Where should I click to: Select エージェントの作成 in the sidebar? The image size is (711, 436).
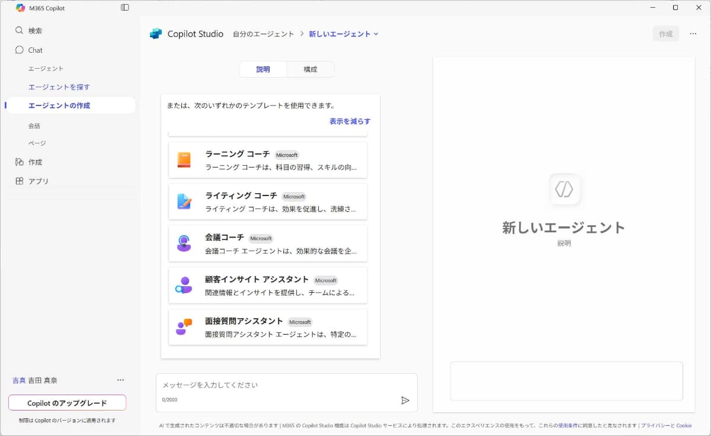(70, 105)
